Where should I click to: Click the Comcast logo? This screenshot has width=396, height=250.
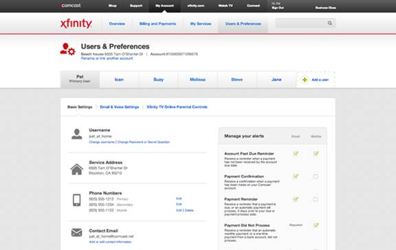coord(71,5)
